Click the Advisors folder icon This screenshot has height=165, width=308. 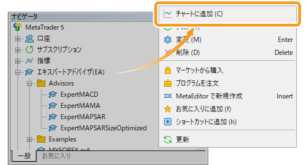[x=41, y=83]
